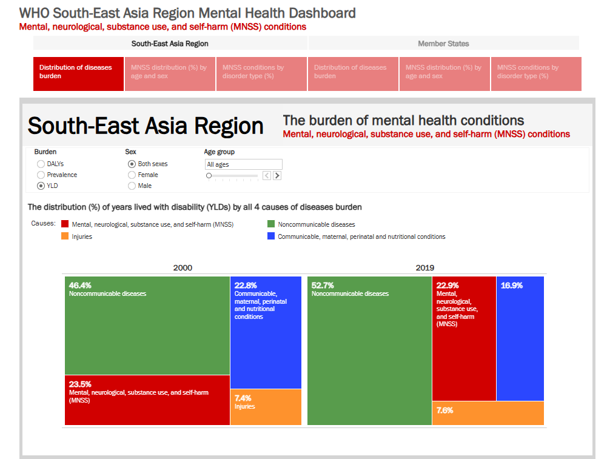Screen dimensions: 607x459
Task: Open the All ages age group dropdown
Action: click(244, 164)
